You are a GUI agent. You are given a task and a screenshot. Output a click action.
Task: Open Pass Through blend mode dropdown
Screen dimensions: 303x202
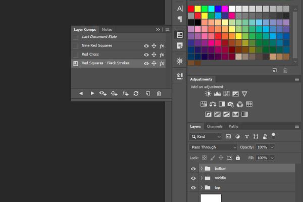(x=213, y=147)
